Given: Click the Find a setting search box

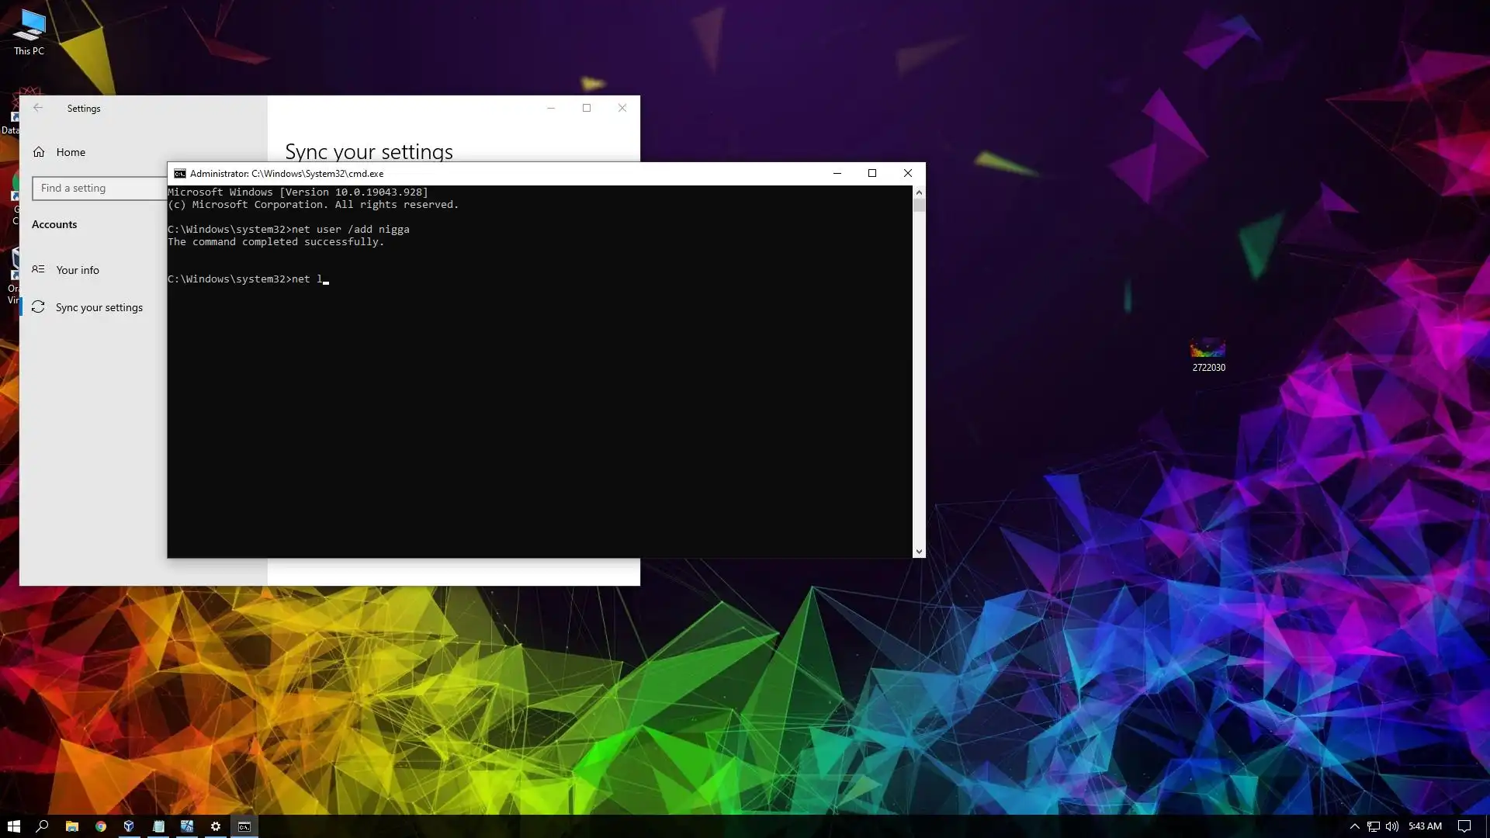Looking at the screenshot, I should tap(97, 189).
